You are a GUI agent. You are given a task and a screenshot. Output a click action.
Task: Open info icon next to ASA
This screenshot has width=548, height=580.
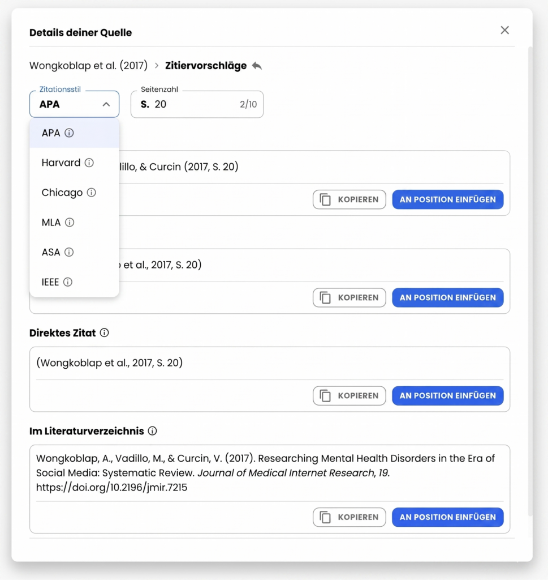click(x=68, y=252)
